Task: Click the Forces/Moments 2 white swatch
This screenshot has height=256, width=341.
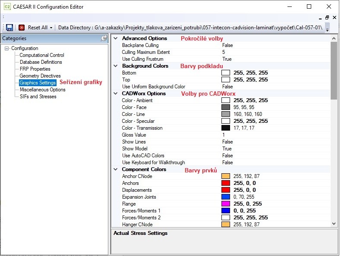Action: (x=226, y=218)
